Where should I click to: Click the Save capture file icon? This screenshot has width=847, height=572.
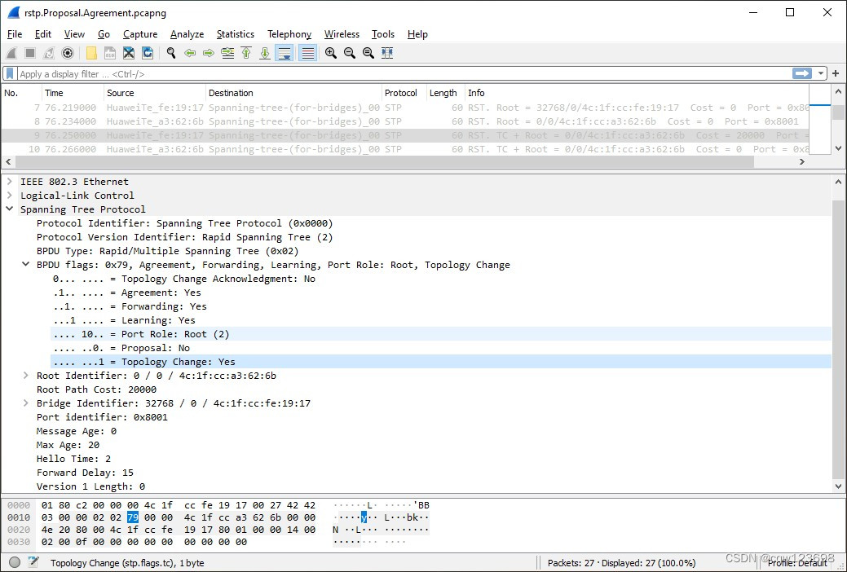point(110,53)
